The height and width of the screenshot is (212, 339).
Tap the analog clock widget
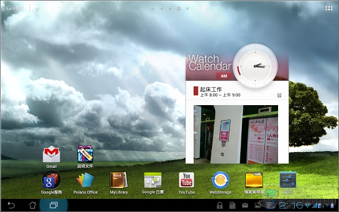[x=255, y=66]
